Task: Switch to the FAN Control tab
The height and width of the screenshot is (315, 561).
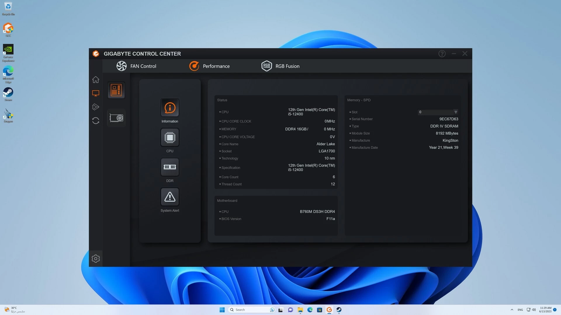Action: point(136,66)
